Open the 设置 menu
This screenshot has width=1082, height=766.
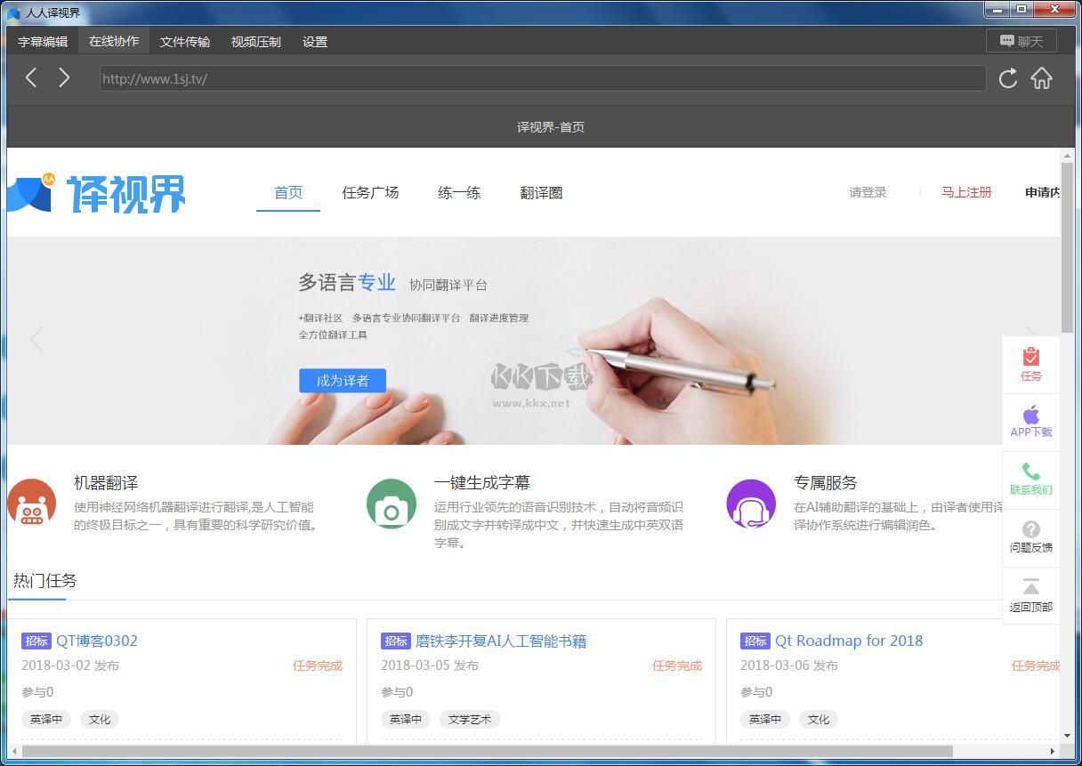pyautogui.click(x=315, y=41)
